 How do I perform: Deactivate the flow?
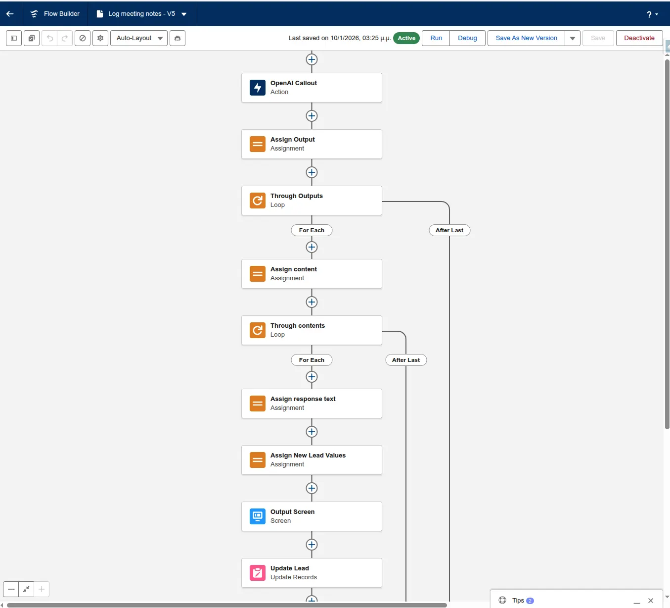(x=639, y=38)
